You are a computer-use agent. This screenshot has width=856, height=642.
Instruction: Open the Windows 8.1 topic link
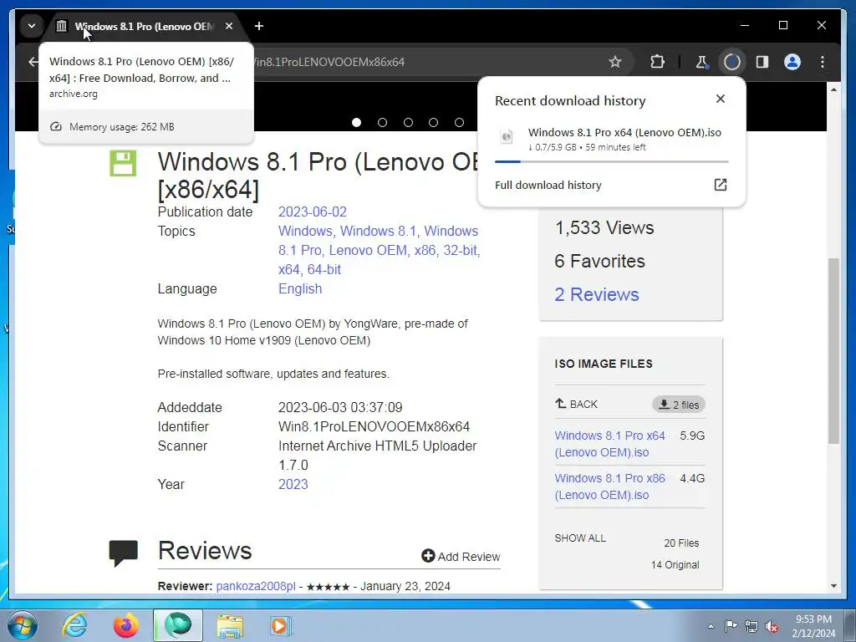point(378,231)
